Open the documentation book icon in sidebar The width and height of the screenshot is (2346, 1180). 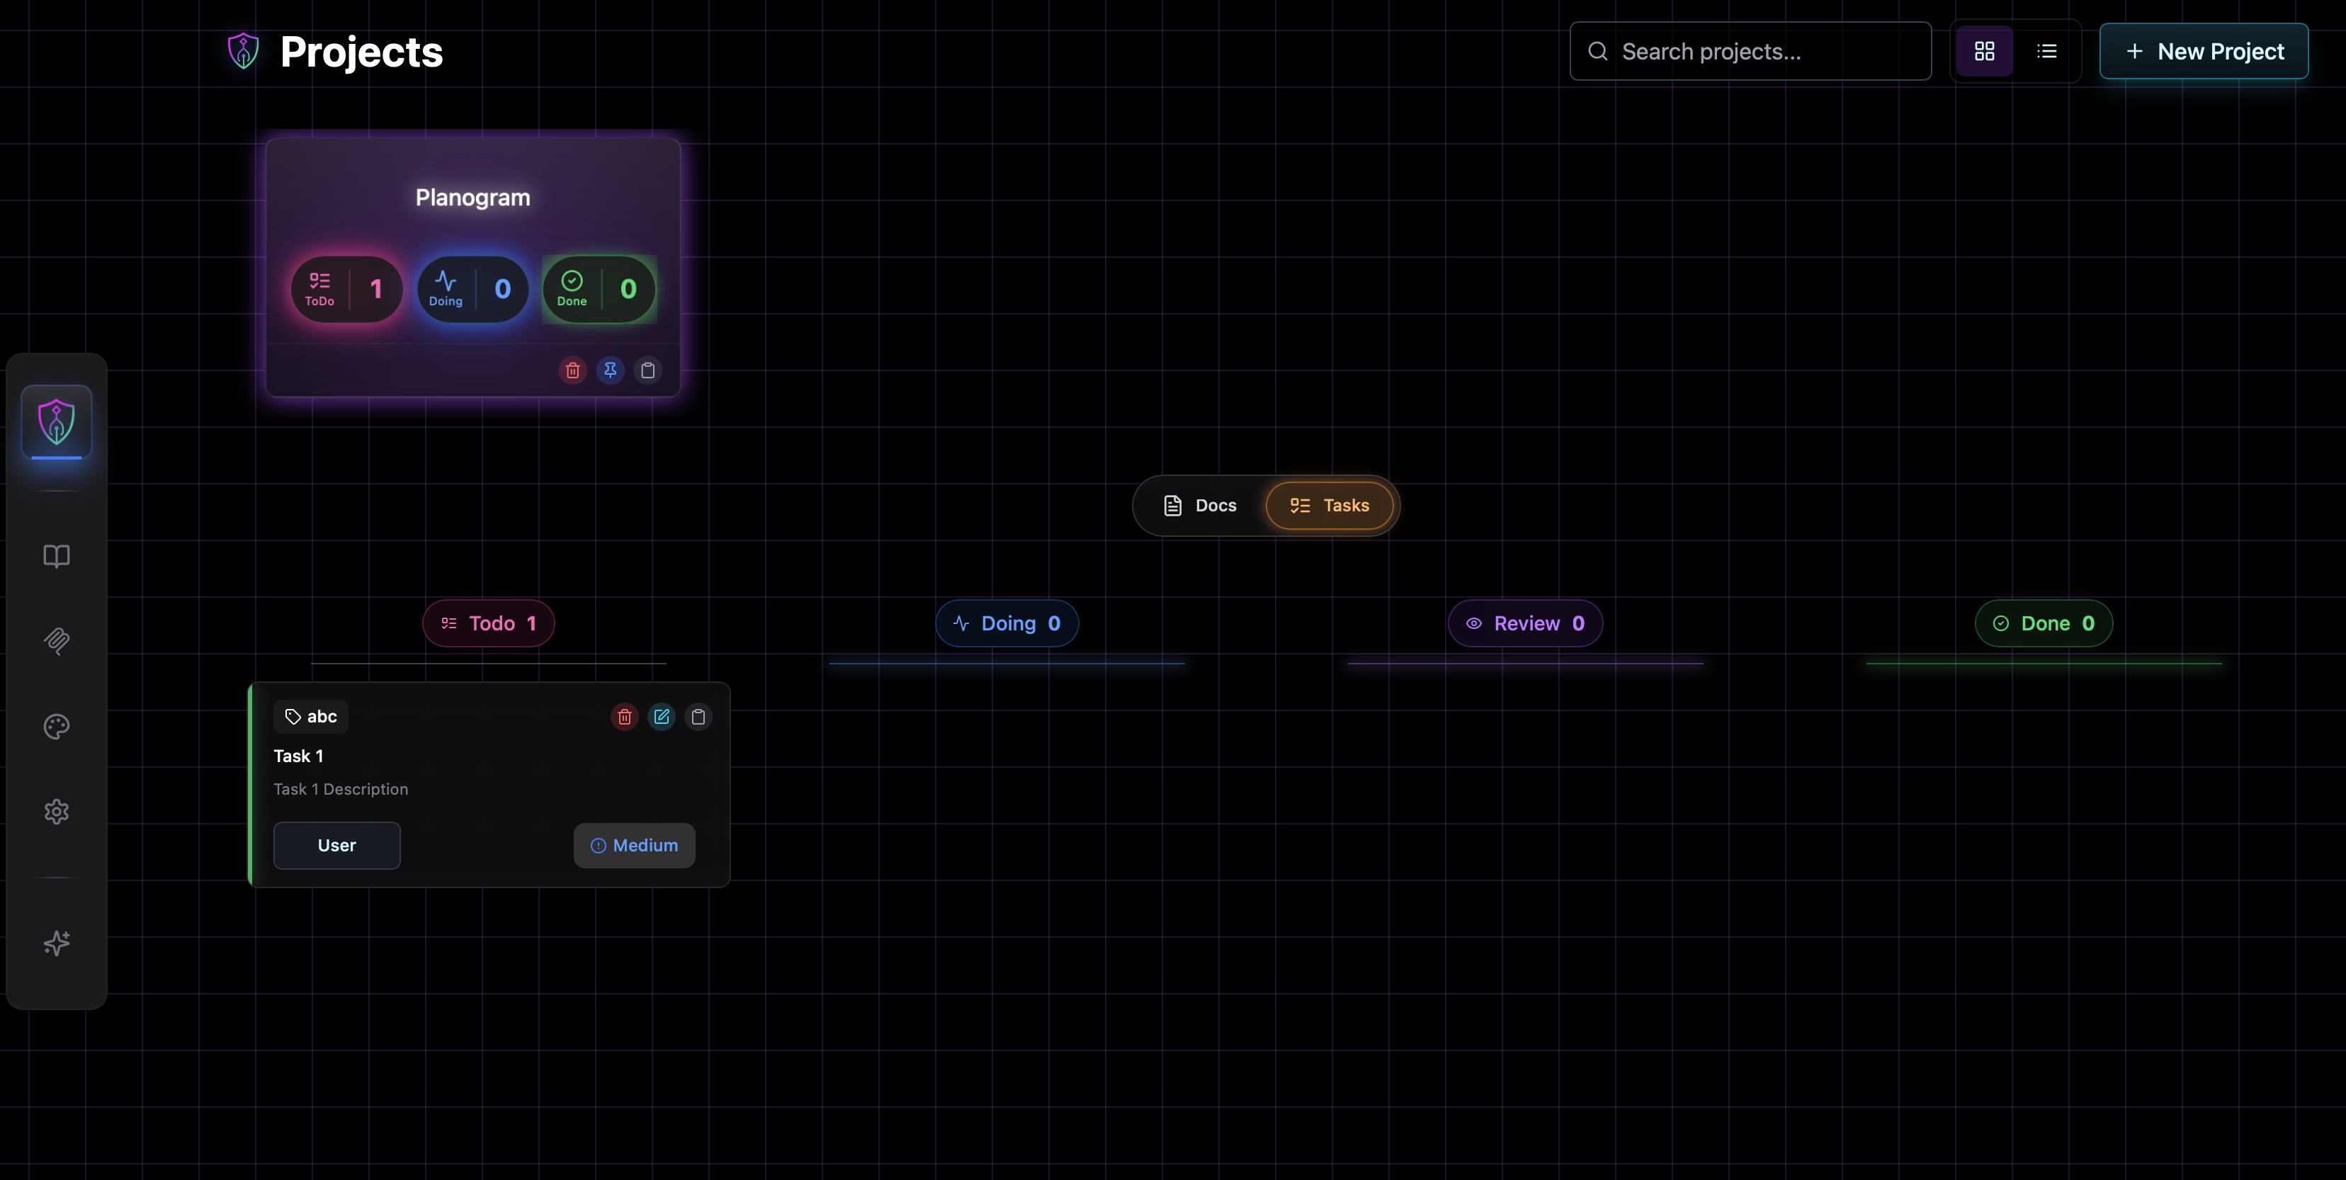pyautogui.click(x=57, y=555)
